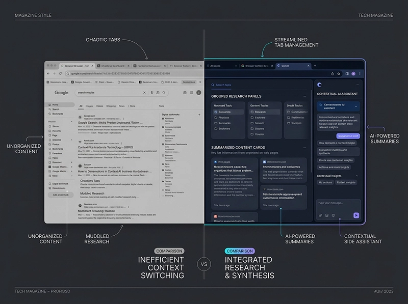Open the Context AI business result link
Screen dimensions: 408x304
point(114,172)
